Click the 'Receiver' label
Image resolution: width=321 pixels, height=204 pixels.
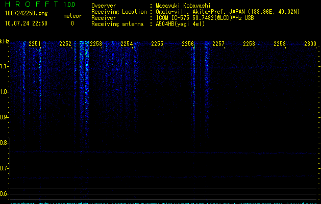104,18
